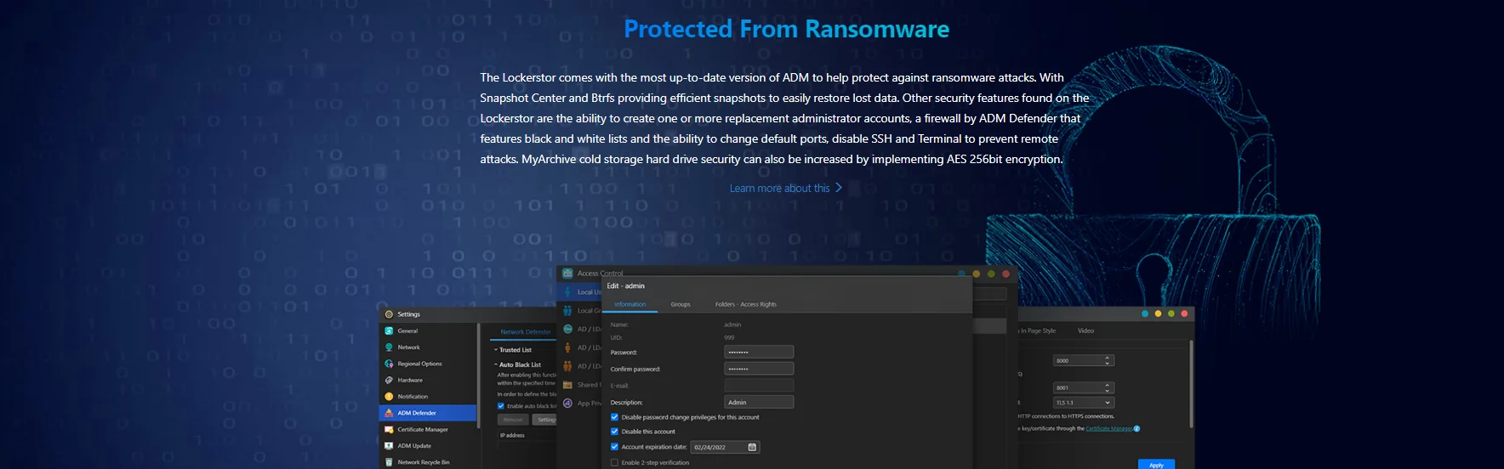The height and width of the screenshot is (469, 1504).
Task: Click the green window control dot in Settings window
Action: click(x=1171, y=314)
